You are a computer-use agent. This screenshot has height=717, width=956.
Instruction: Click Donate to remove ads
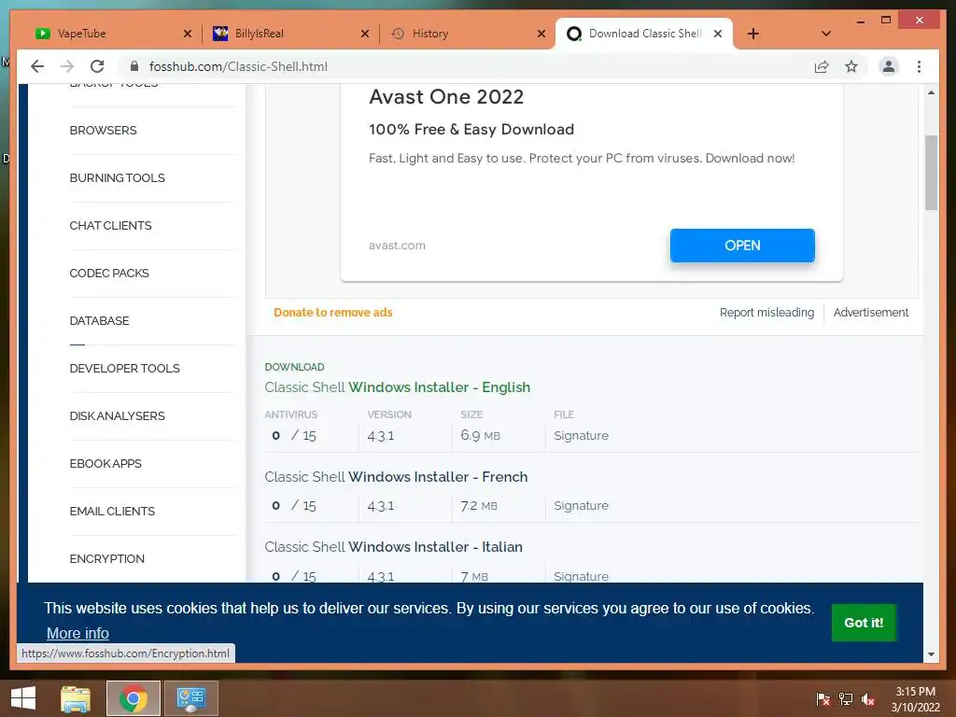click(x=333, y=312)
